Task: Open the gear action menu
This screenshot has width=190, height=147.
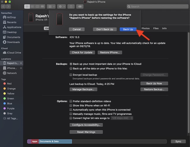Action: 61,7
